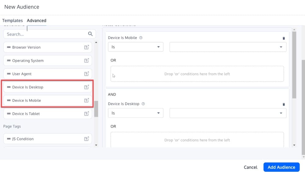Screen dimensions: 305x172
Task: Expand the 'Is' operator dropdown for Device Is Mobile
Action: coord(135,47)
